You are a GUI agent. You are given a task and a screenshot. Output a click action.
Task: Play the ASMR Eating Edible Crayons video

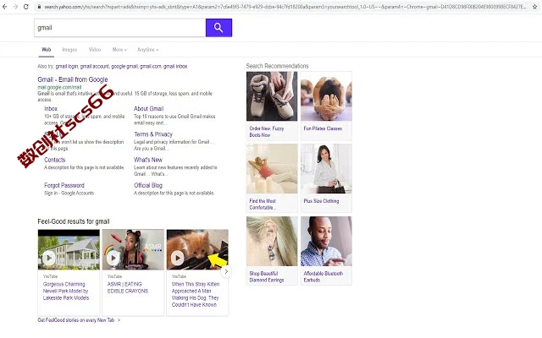coord(113,258)
